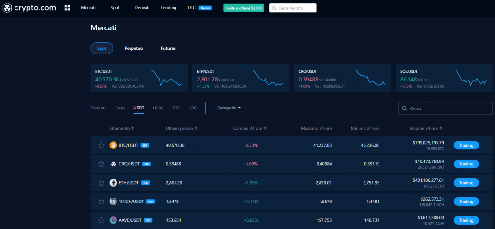Open Spot in top navigation

115,8
